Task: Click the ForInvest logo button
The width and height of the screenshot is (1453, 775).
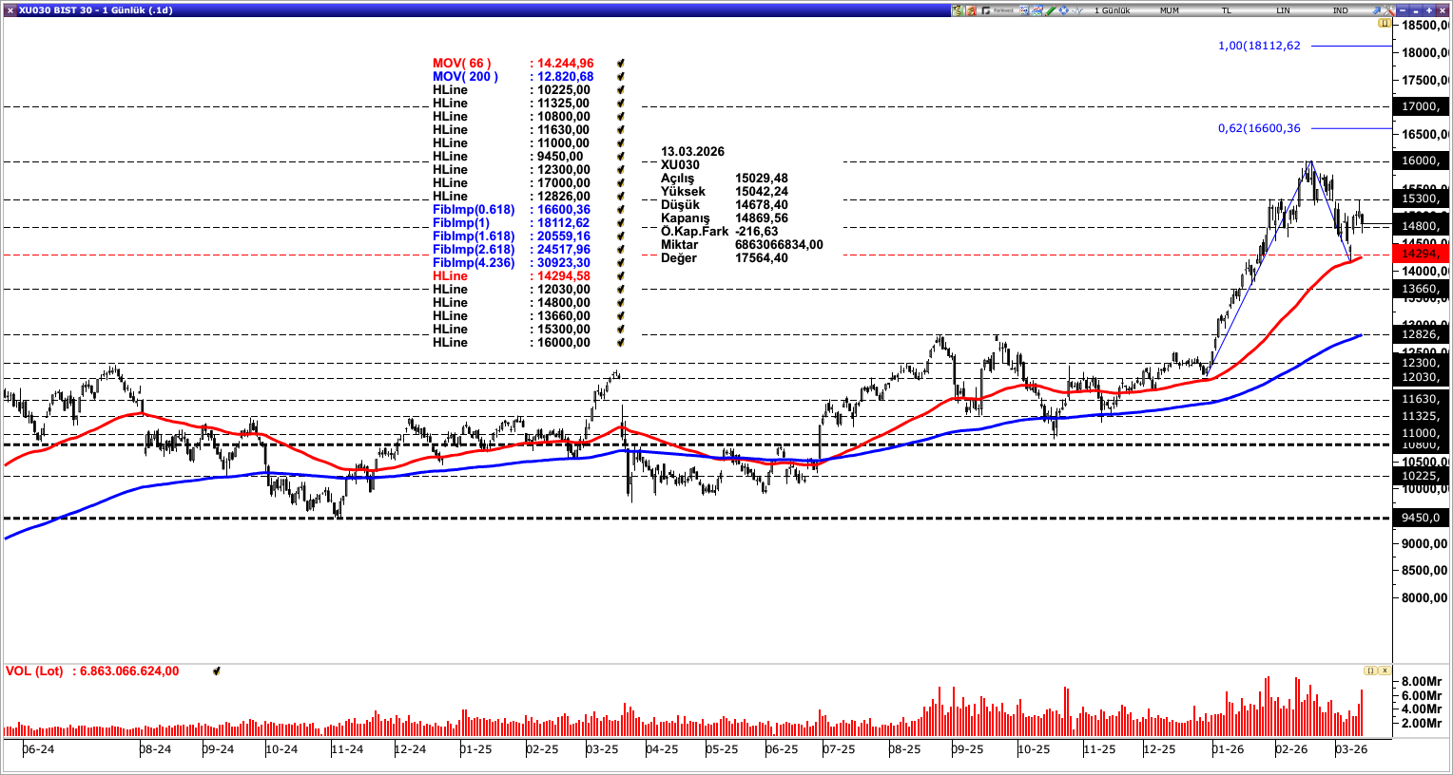Action: [987, 10]
